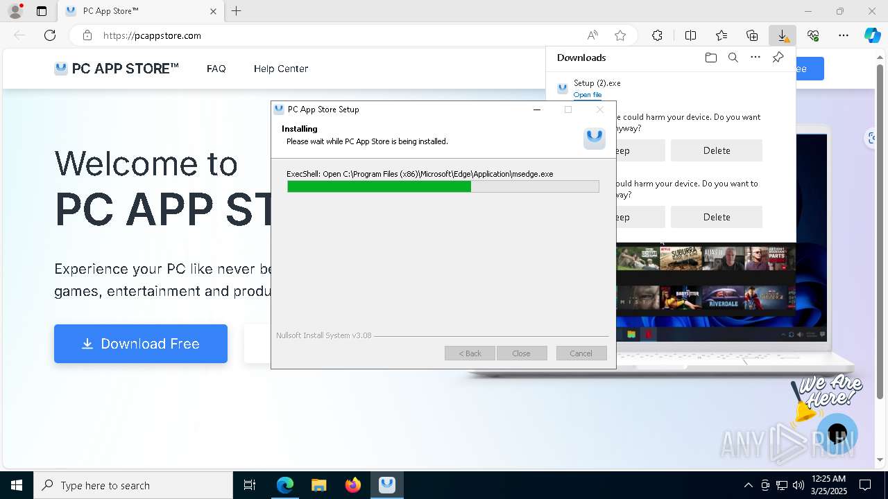Click Open file link for Setup (2).exe
This screenshot has height=499, width=888.
[588, 95]
